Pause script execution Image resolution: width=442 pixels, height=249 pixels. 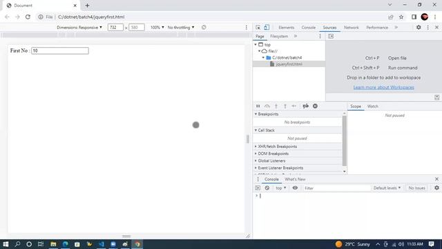point(258,106)
